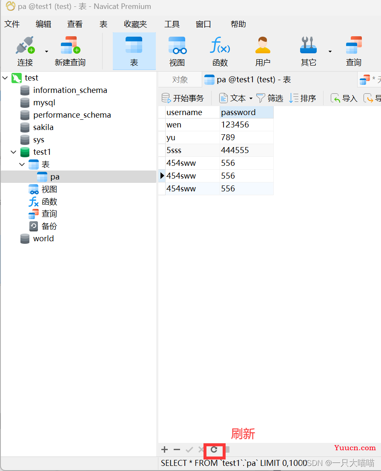Click the 开始事务 begin transaction button
The width and height of the screenshot is (381, 471).
click(183, 98)
